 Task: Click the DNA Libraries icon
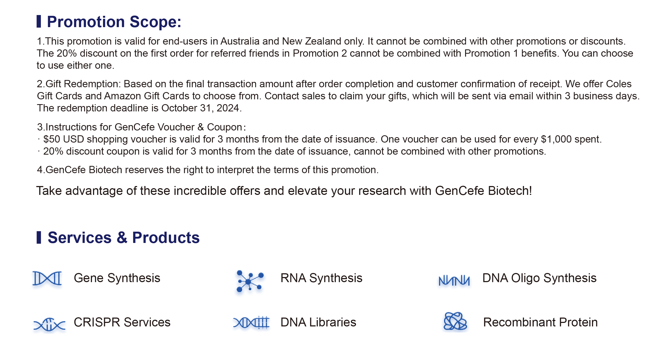[251, 322]
